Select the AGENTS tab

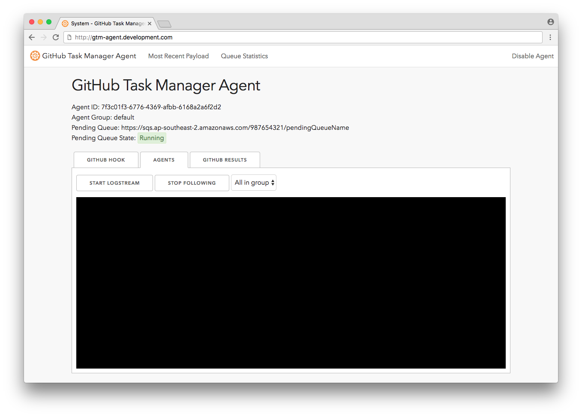point(164,159)
